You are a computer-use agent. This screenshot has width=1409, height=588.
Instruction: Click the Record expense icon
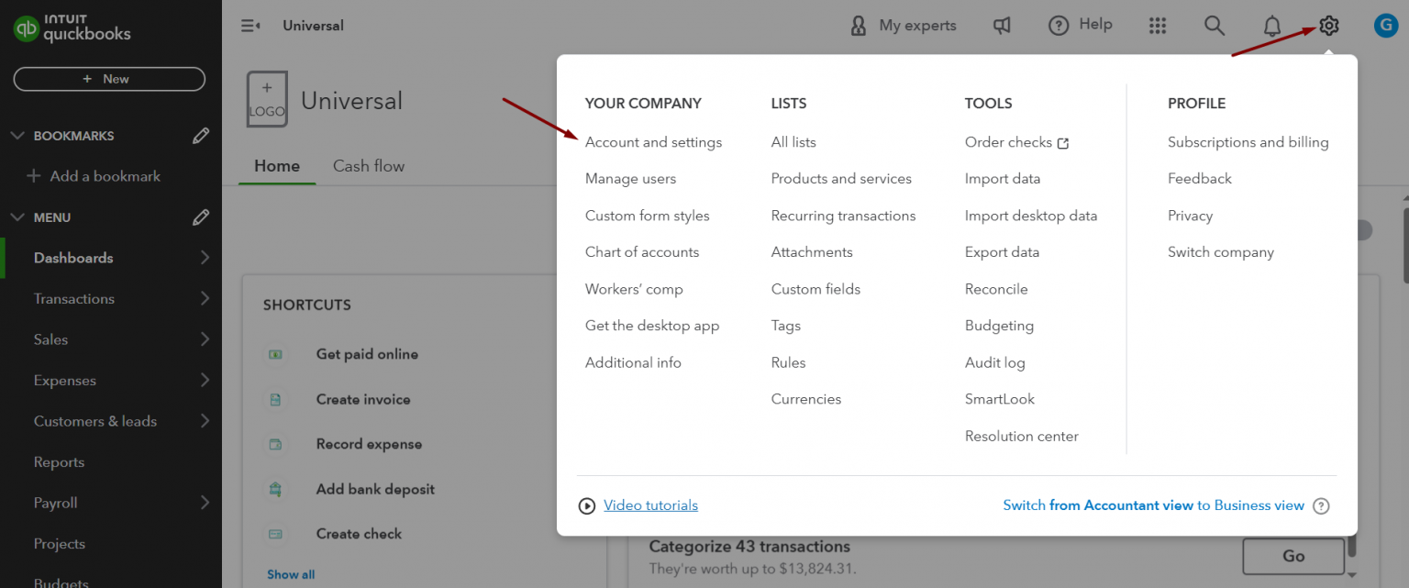(275, 444)
